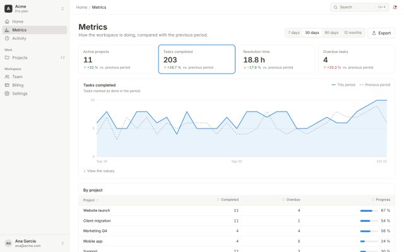The height and width of the screenshot is (252, 404).
Task: Select the 90 days range
Action: click(331, 33)
